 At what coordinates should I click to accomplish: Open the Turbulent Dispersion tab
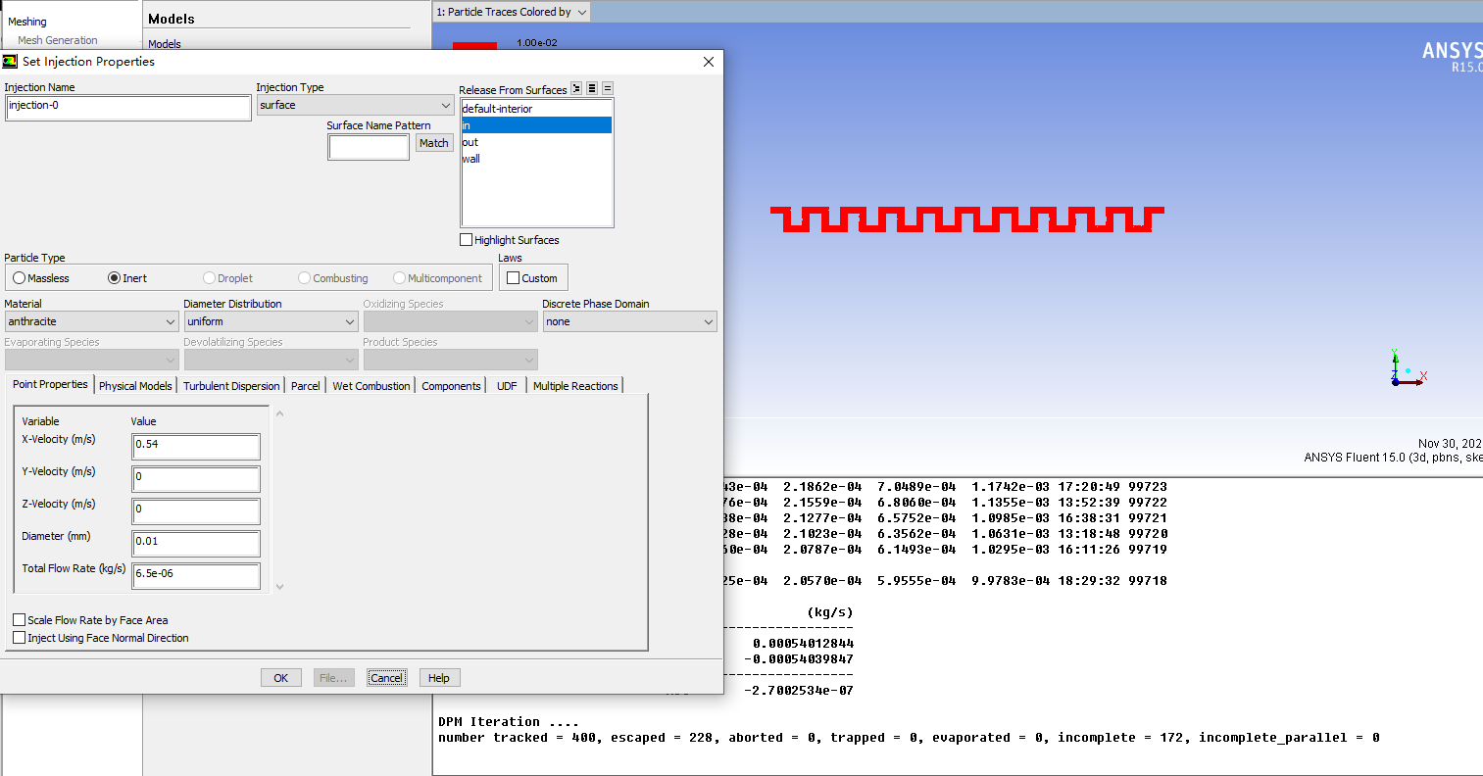pyautogui.click(x=231, y=386)
